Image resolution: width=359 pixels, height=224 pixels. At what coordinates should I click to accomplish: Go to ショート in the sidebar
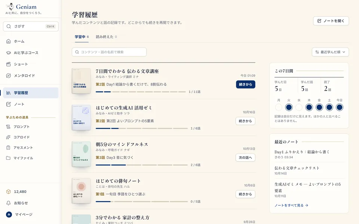pos(31,64)
